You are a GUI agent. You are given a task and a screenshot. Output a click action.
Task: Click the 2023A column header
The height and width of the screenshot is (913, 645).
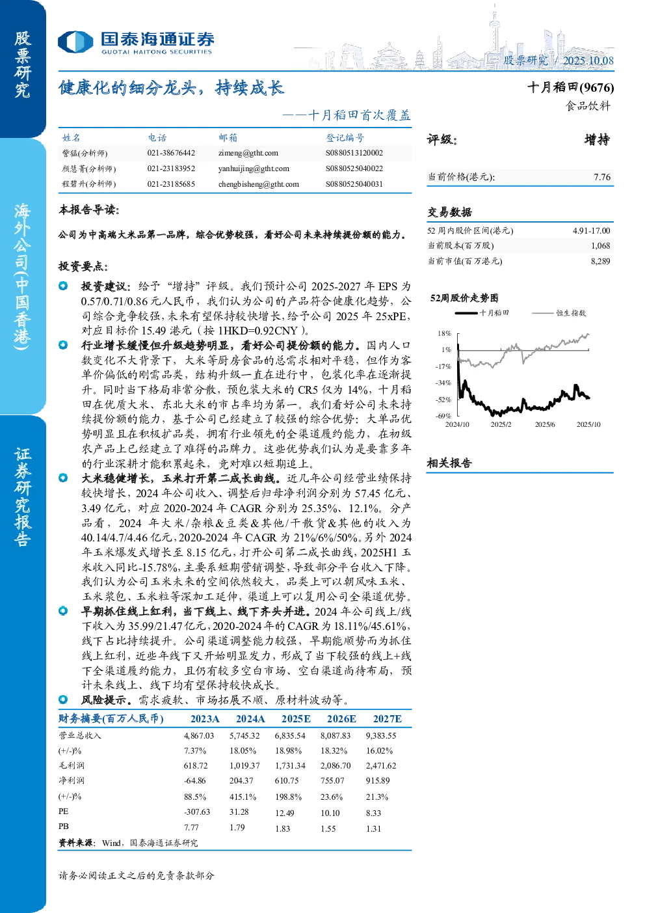coord(205,718)
